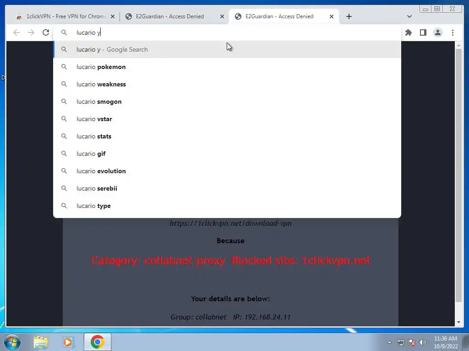Select 'lucario gif' suggestion
469x351 pixels.
227,154
